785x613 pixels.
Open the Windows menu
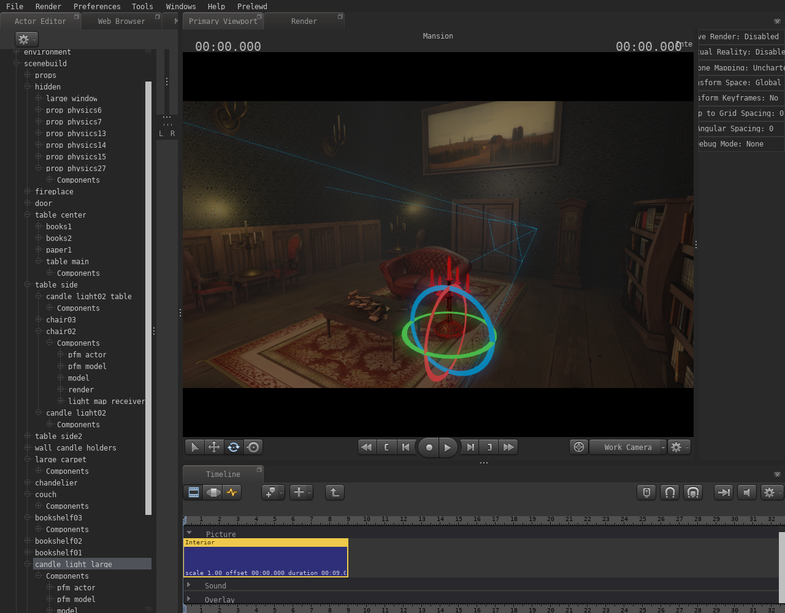pyautogui.click(x=181, y=6)
